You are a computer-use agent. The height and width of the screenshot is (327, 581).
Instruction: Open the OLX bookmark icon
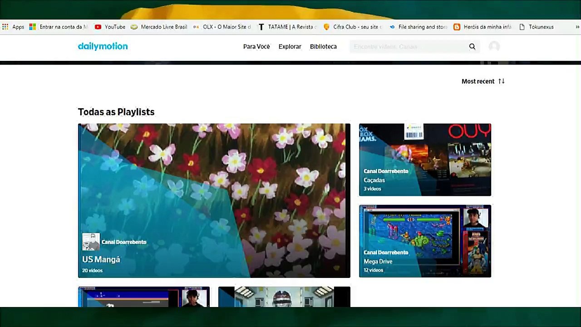[196, 27]
